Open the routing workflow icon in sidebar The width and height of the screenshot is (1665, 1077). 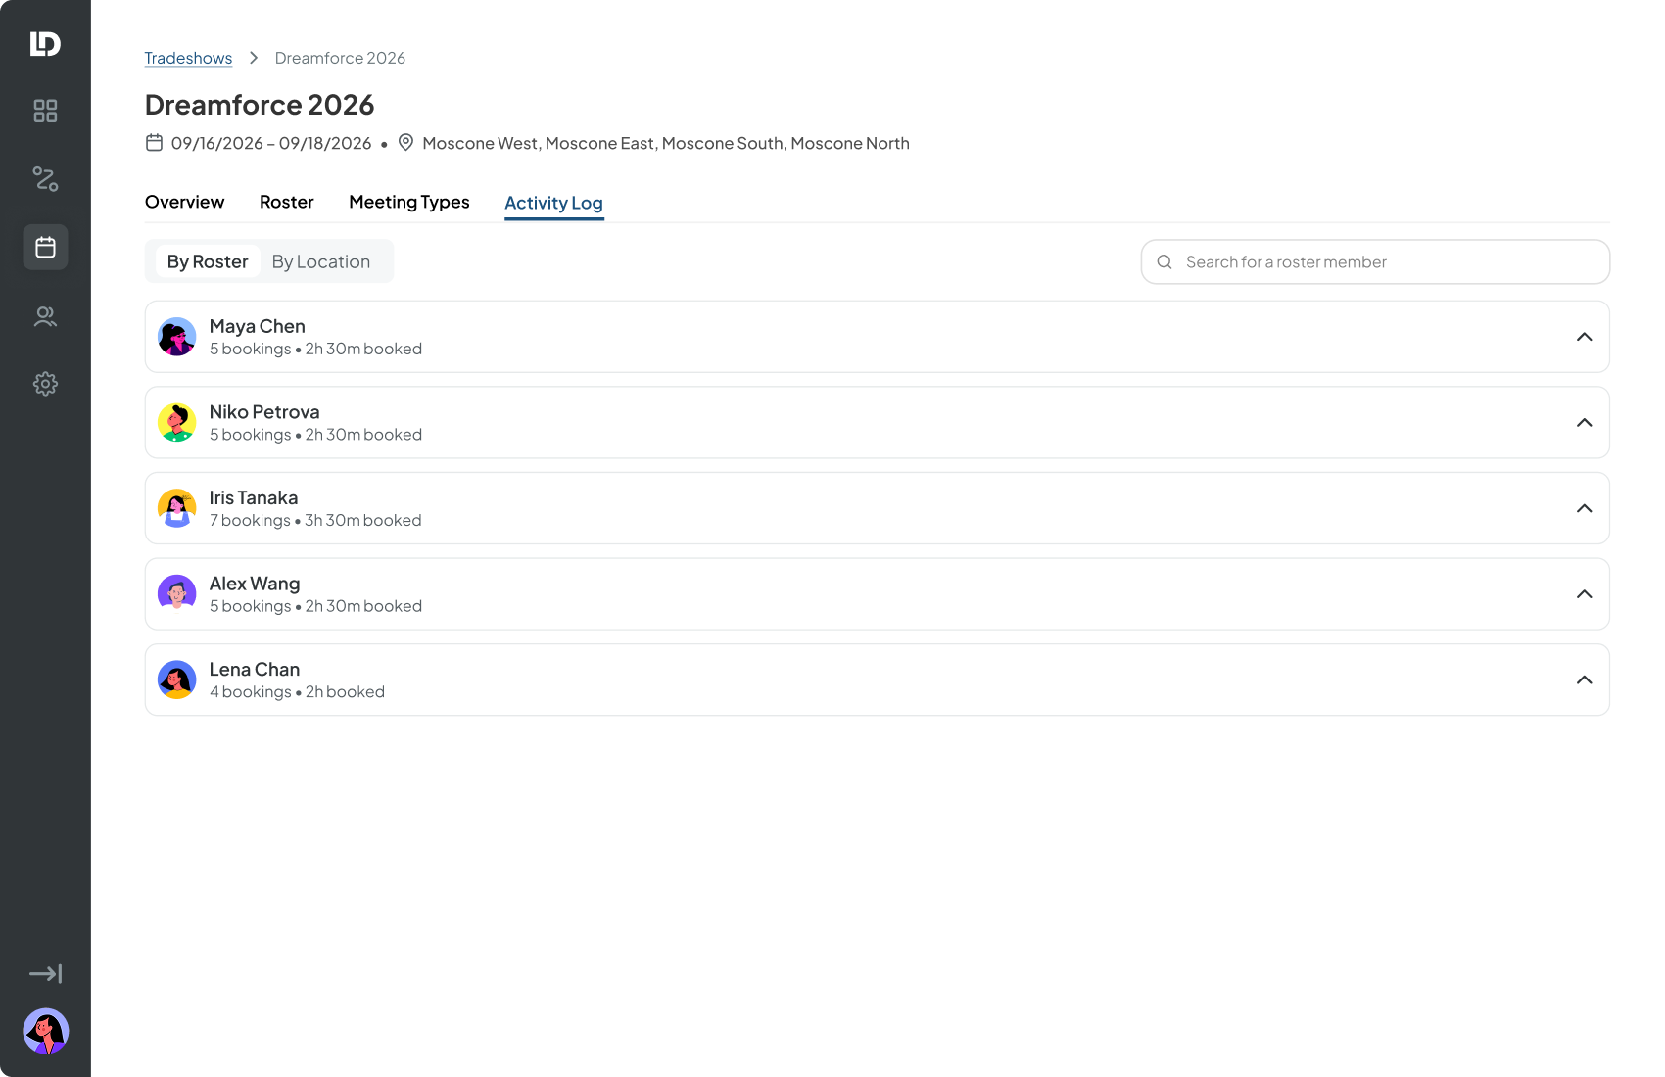pyautogui.click(x=45, y=178)
